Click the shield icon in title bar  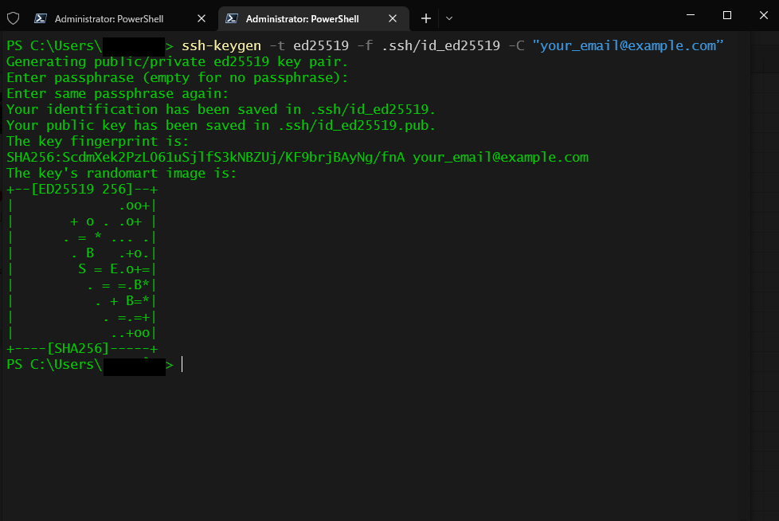(14, 18)
